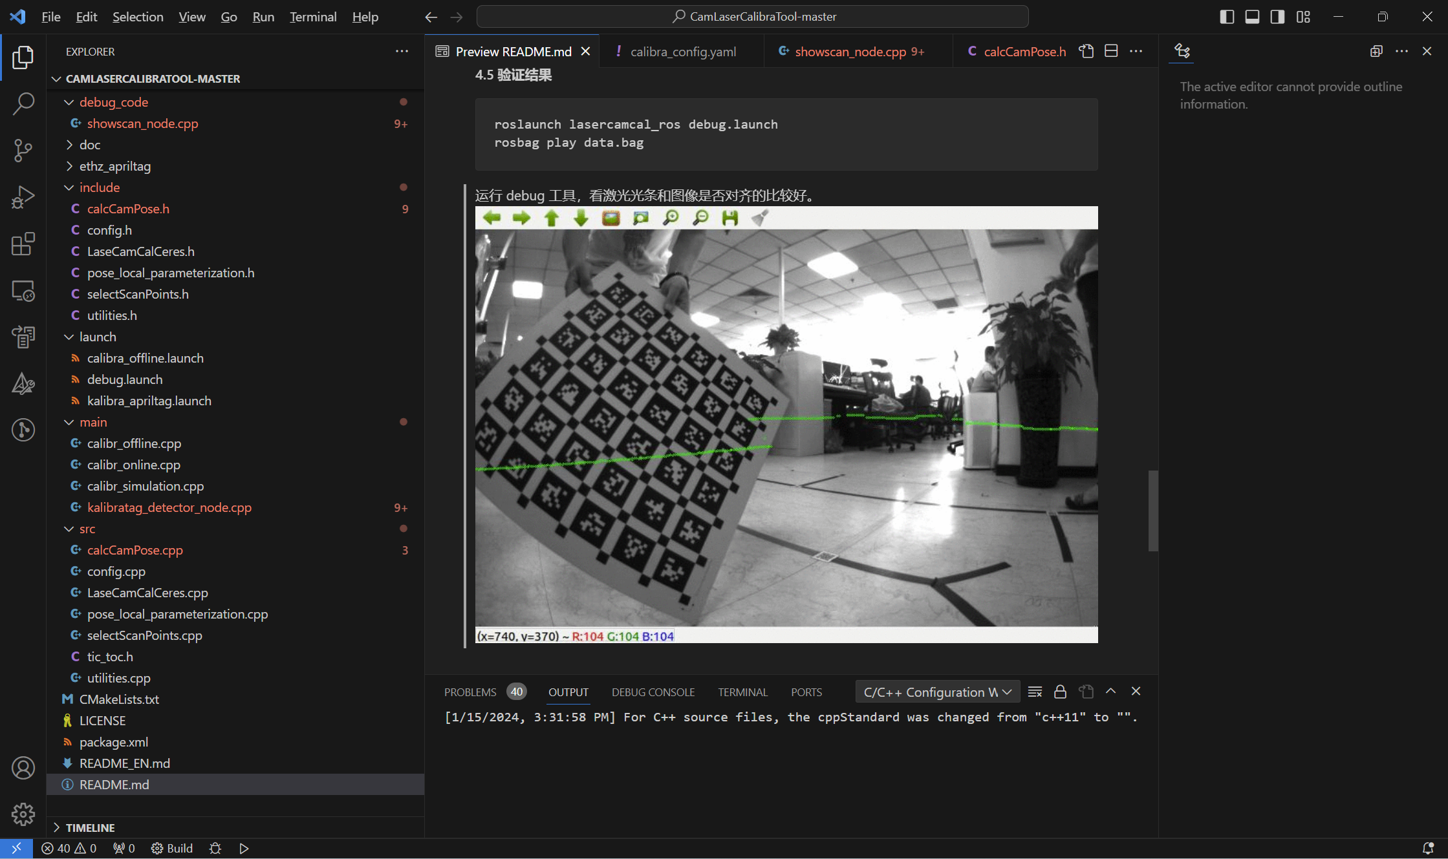This screenshot has height=859, width=1448.
Task: Open Run and Debug view
Action: (23, 197)
